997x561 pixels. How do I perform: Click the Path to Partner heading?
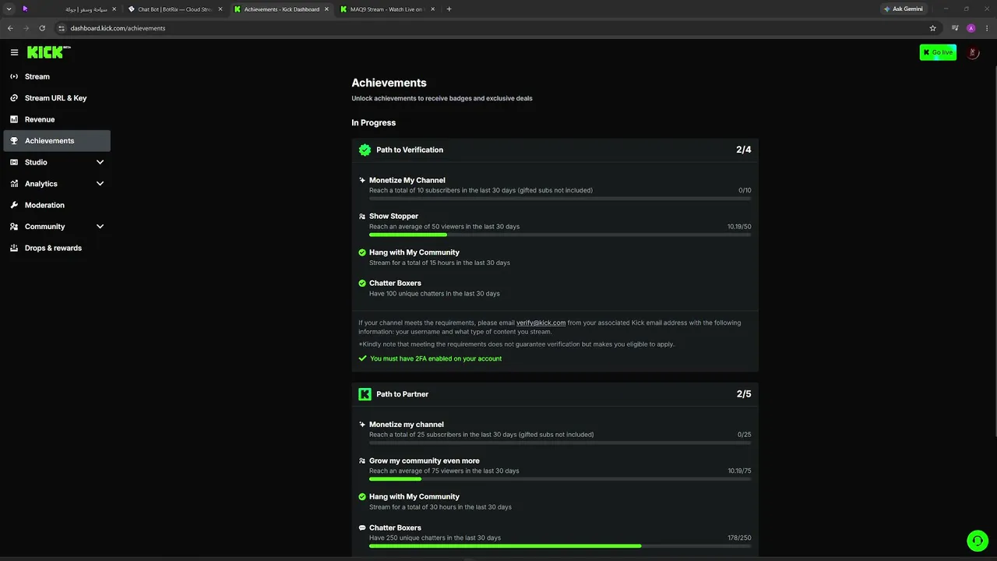[402, 394]
